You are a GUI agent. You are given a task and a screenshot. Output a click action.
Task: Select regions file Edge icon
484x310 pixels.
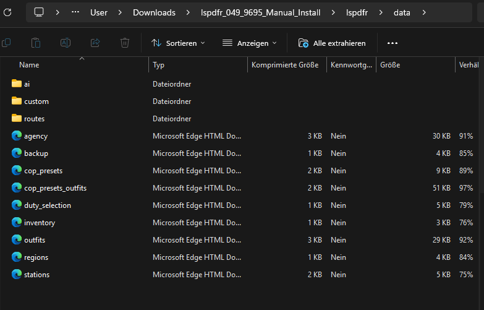(17, 257)
